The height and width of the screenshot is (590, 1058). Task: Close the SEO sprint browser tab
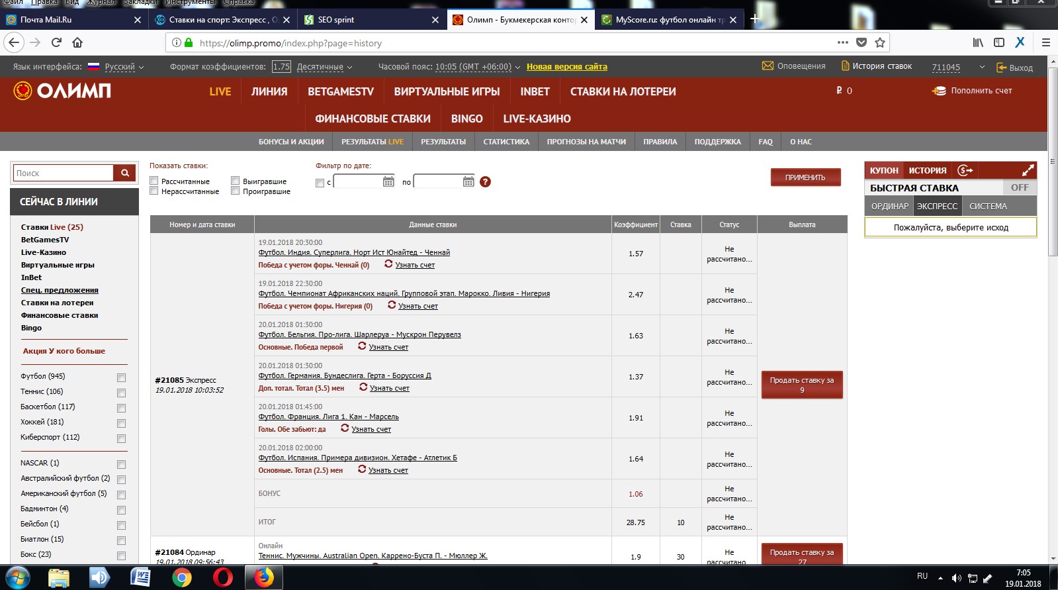(435, 20)
